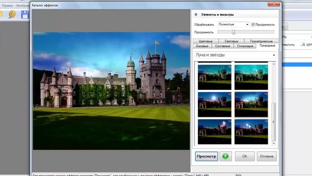The image size is (312, 176).
Task: Select the effect thumbnail with pink fireworks burst
Action: point(214,132)
